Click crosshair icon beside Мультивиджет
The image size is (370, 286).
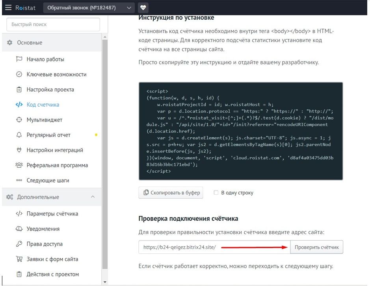pos(19,120)
